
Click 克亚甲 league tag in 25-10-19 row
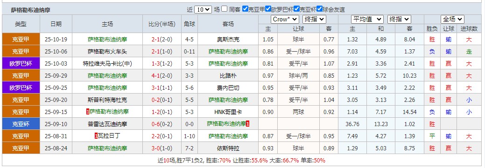point(21,40)
